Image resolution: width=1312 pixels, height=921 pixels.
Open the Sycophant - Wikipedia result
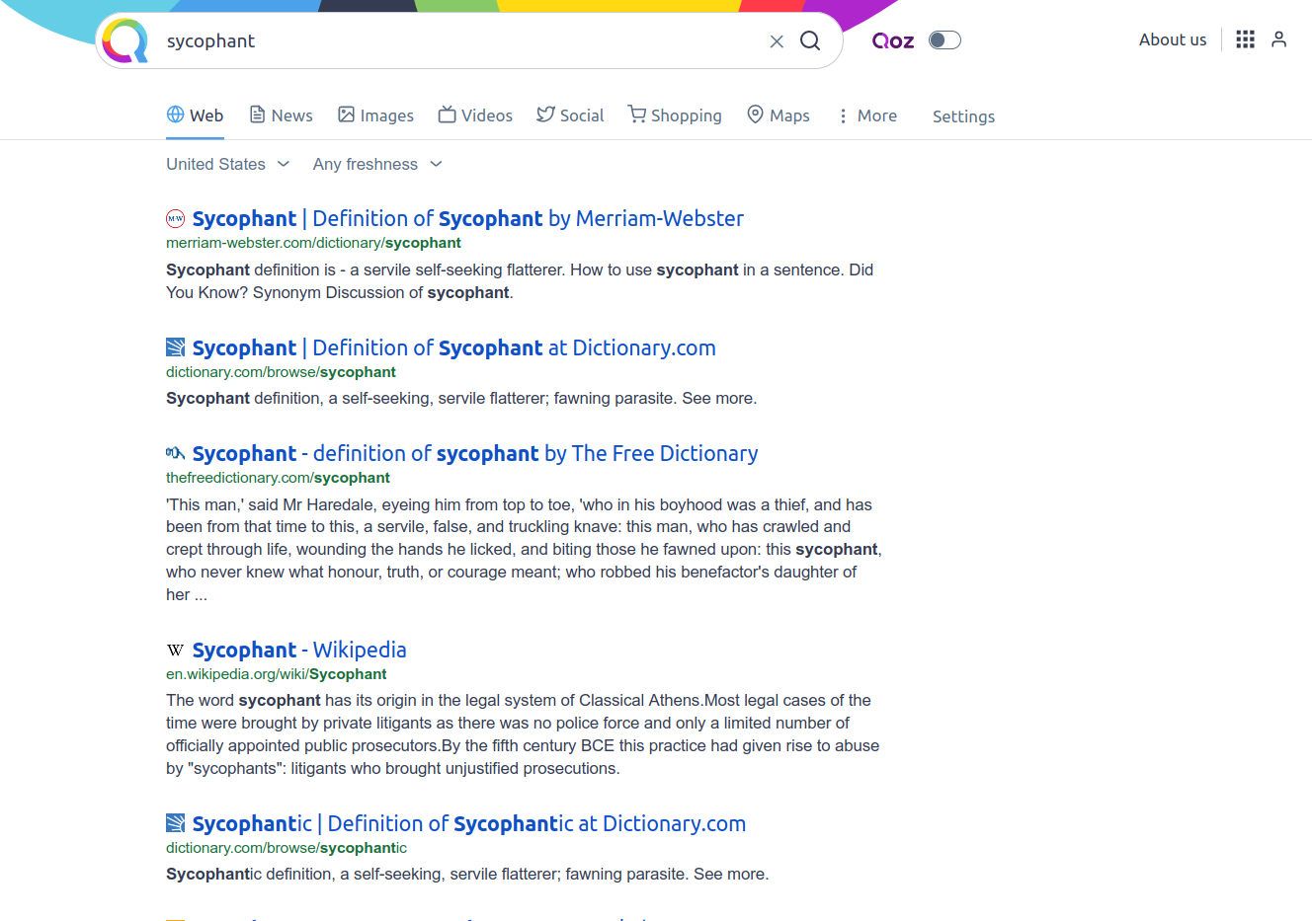(299, 650)
